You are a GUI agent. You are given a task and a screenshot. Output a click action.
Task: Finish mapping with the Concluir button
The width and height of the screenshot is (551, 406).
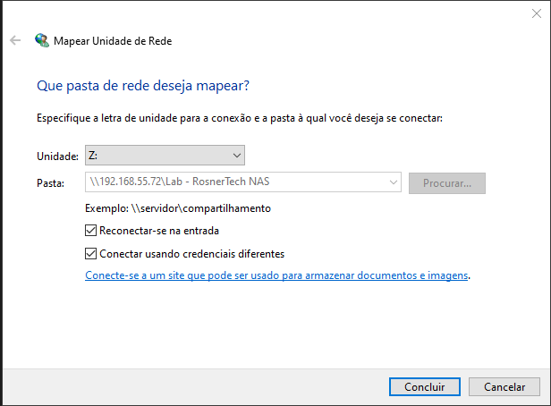pos(425,386)
